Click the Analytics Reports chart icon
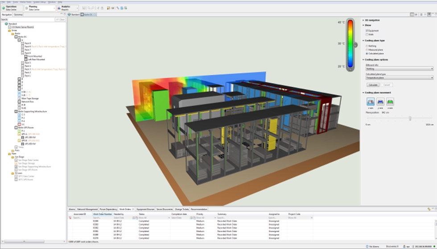The height and width of the screenshot is (249, 437). pyautogui.click(x=60, y=8)
